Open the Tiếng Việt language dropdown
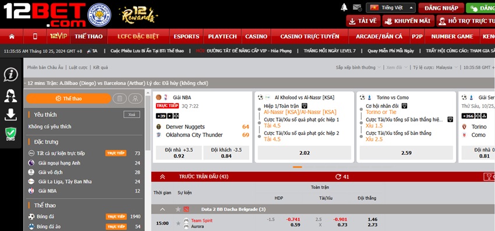This screenshot has width=495, height=231. tap(391, 8)
